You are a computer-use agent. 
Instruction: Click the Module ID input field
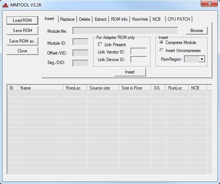[80, 42]
